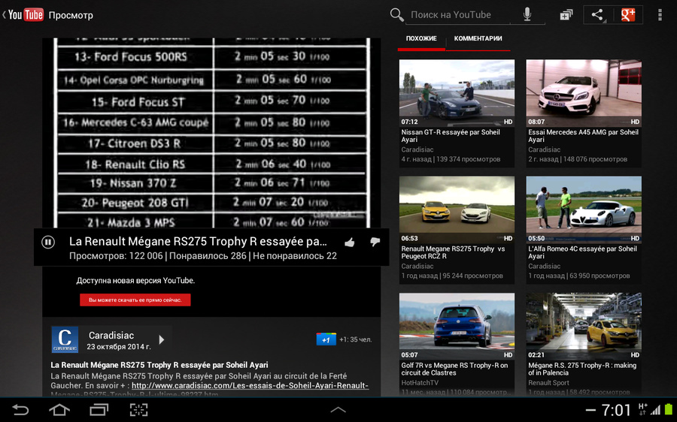Open Mégane R.S. 275 making of thumbnail
Image resolution: width=677 pixels, height=422 pixels.
pyautogui.click(x=584, y=327)
